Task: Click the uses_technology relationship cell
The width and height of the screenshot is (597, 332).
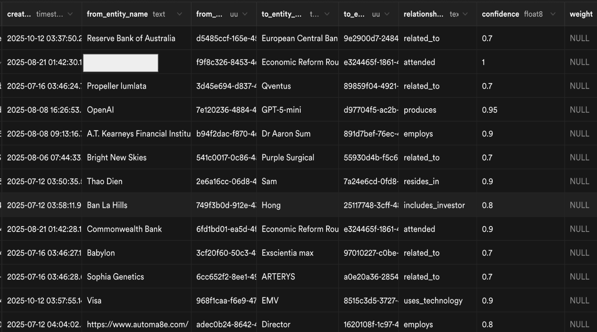Action: tap(438, 301)
